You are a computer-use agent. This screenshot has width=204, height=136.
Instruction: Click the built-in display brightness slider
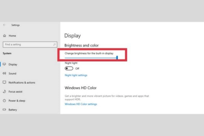(x=91, y=58)
